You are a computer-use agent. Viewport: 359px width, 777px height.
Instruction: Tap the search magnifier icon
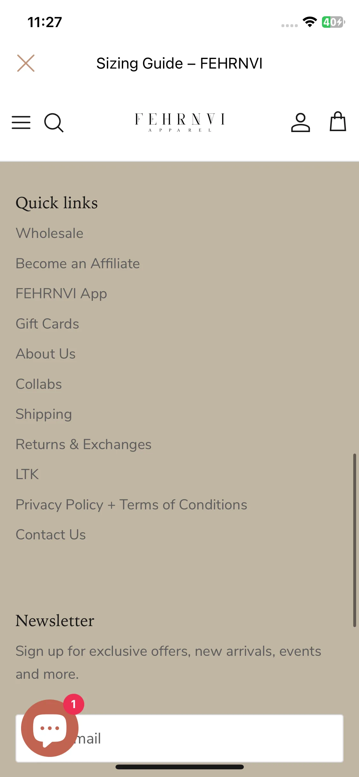coord(54,122)
